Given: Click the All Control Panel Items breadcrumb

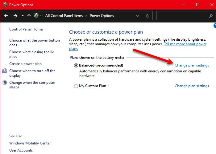Looking at the screenshot, I should coord(64,16).
